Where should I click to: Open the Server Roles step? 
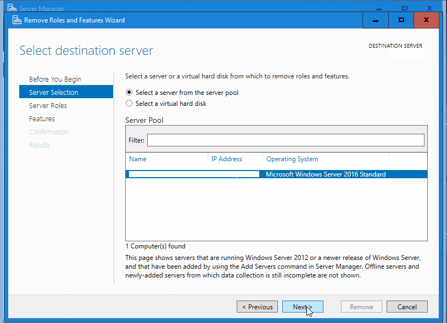pos(48,105)
